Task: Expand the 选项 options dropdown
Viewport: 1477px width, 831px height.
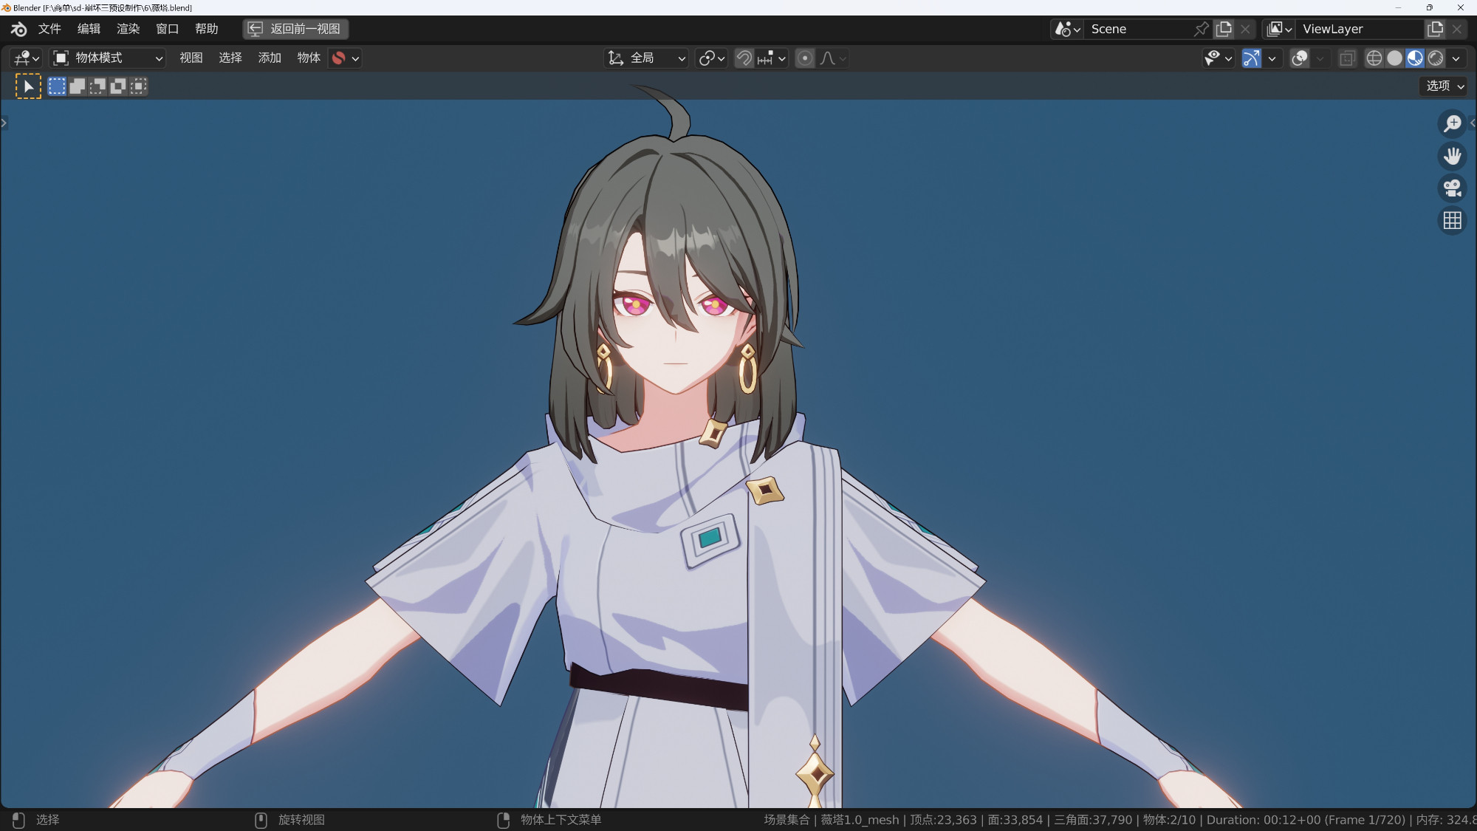Action: tap(1445, 86)
